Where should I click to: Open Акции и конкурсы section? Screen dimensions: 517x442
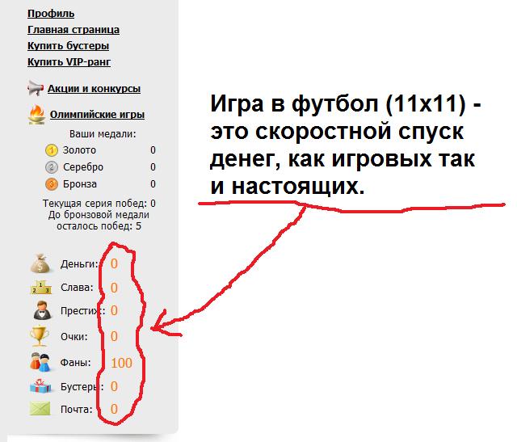click(x=94, y=89)
